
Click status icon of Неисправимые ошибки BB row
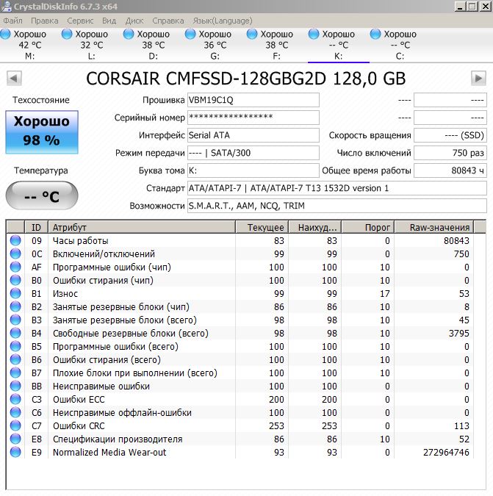15,386
